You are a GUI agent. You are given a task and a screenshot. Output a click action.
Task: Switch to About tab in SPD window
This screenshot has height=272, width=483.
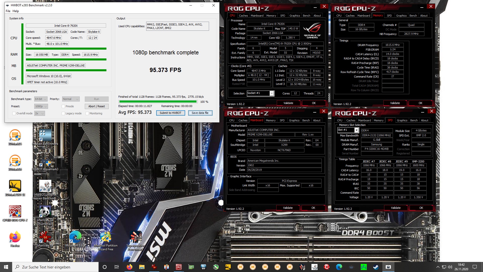click(425, 120)
